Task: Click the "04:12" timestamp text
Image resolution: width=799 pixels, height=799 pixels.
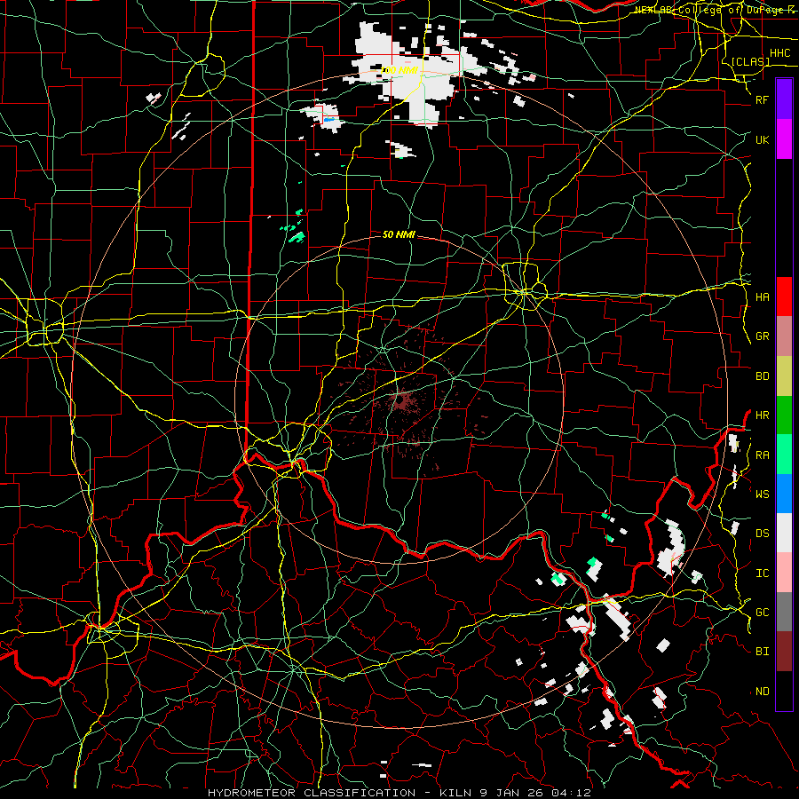Action: click(x=573, y=793)
